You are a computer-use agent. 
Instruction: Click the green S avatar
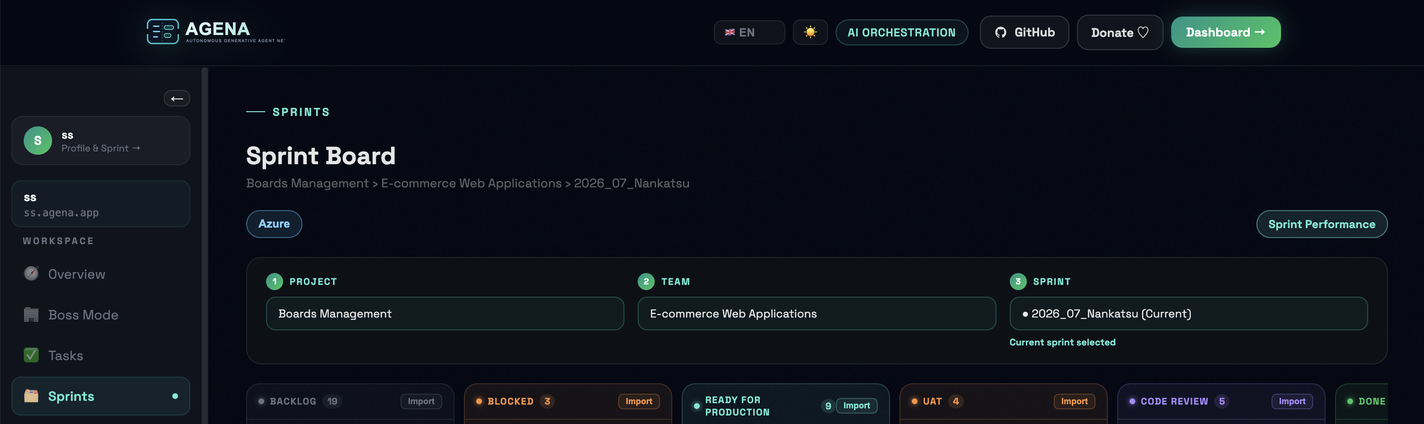(37, 141)
